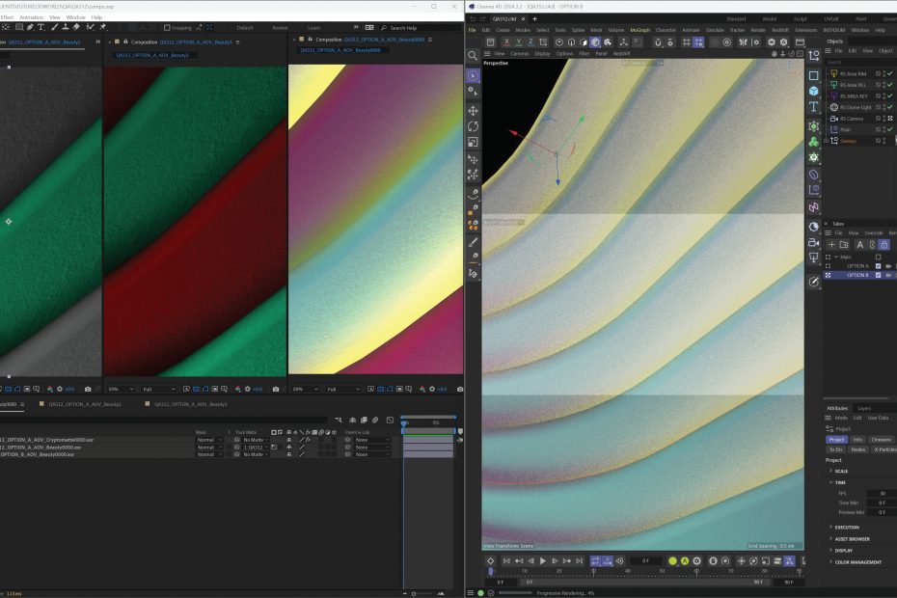
Task: Click the Cinema 4D timeline playhead at frame 0
Action: [x=490, y=571]
